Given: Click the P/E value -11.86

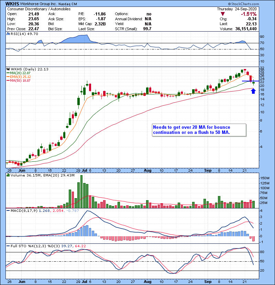Looking at the screenshot, I should coord(100,14).
